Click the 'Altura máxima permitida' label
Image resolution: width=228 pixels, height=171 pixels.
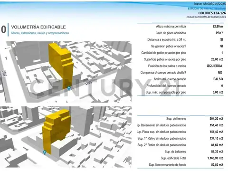coord(171,27)
